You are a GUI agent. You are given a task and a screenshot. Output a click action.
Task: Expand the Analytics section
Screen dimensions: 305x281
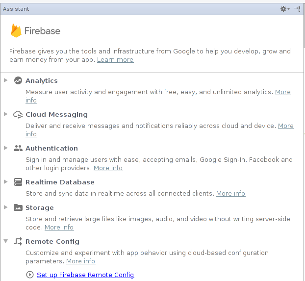coord(6,80)
